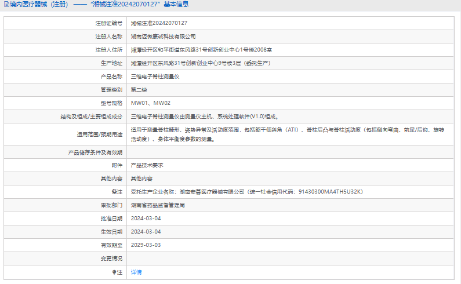
Task: Select management class value 第二类
Action: tap(139, 90)
